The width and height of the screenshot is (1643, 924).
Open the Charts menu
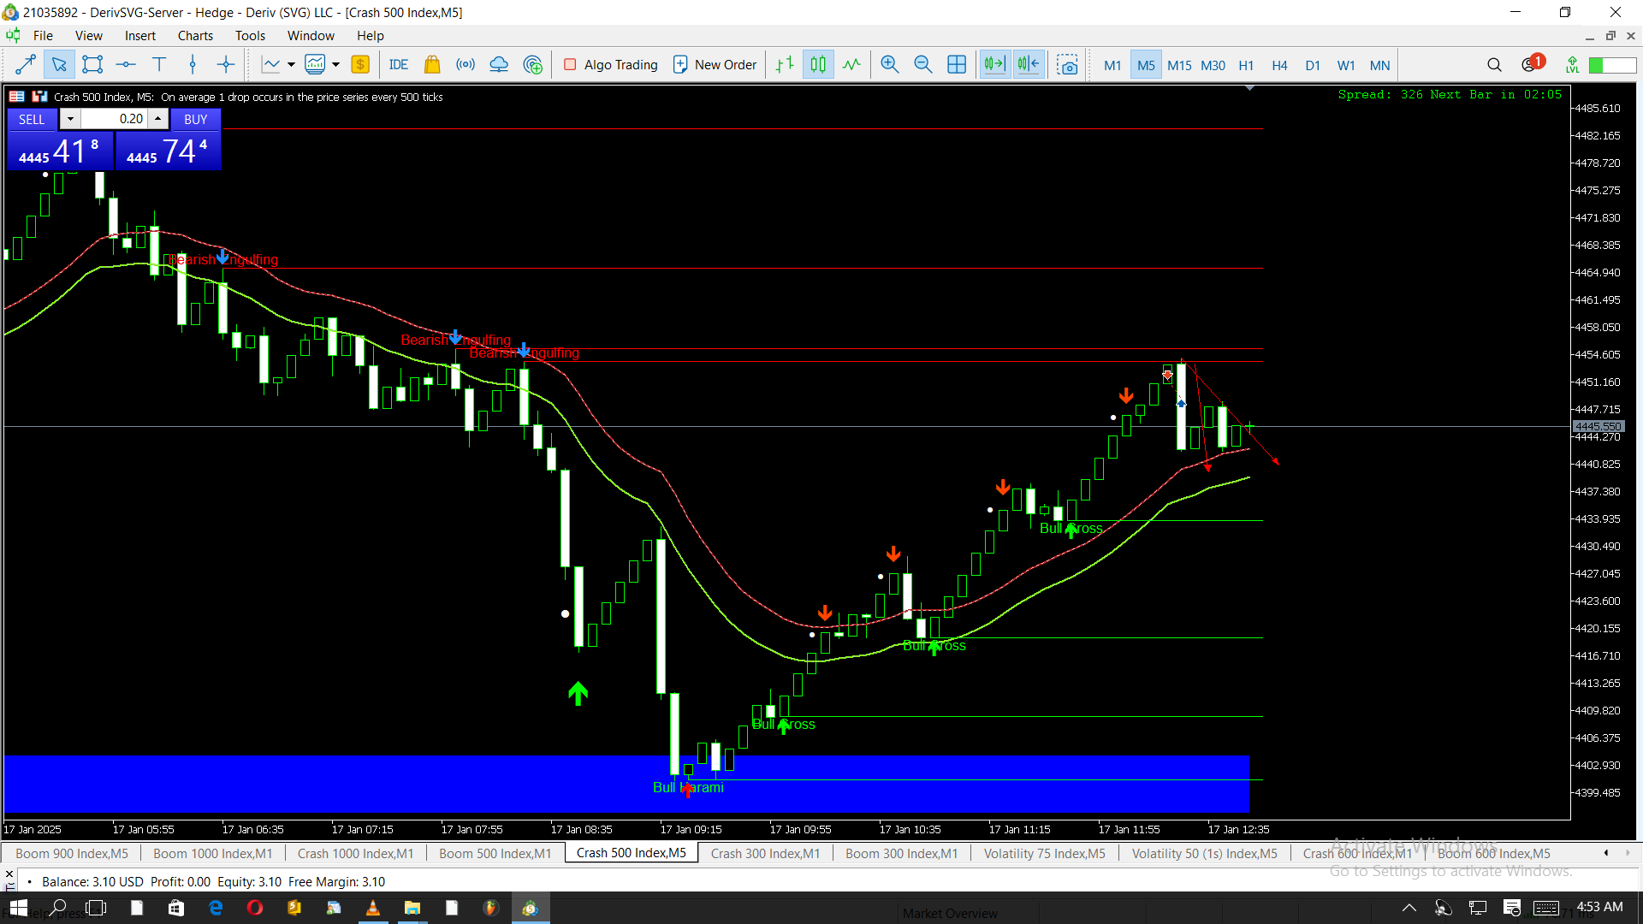point(195,35)
